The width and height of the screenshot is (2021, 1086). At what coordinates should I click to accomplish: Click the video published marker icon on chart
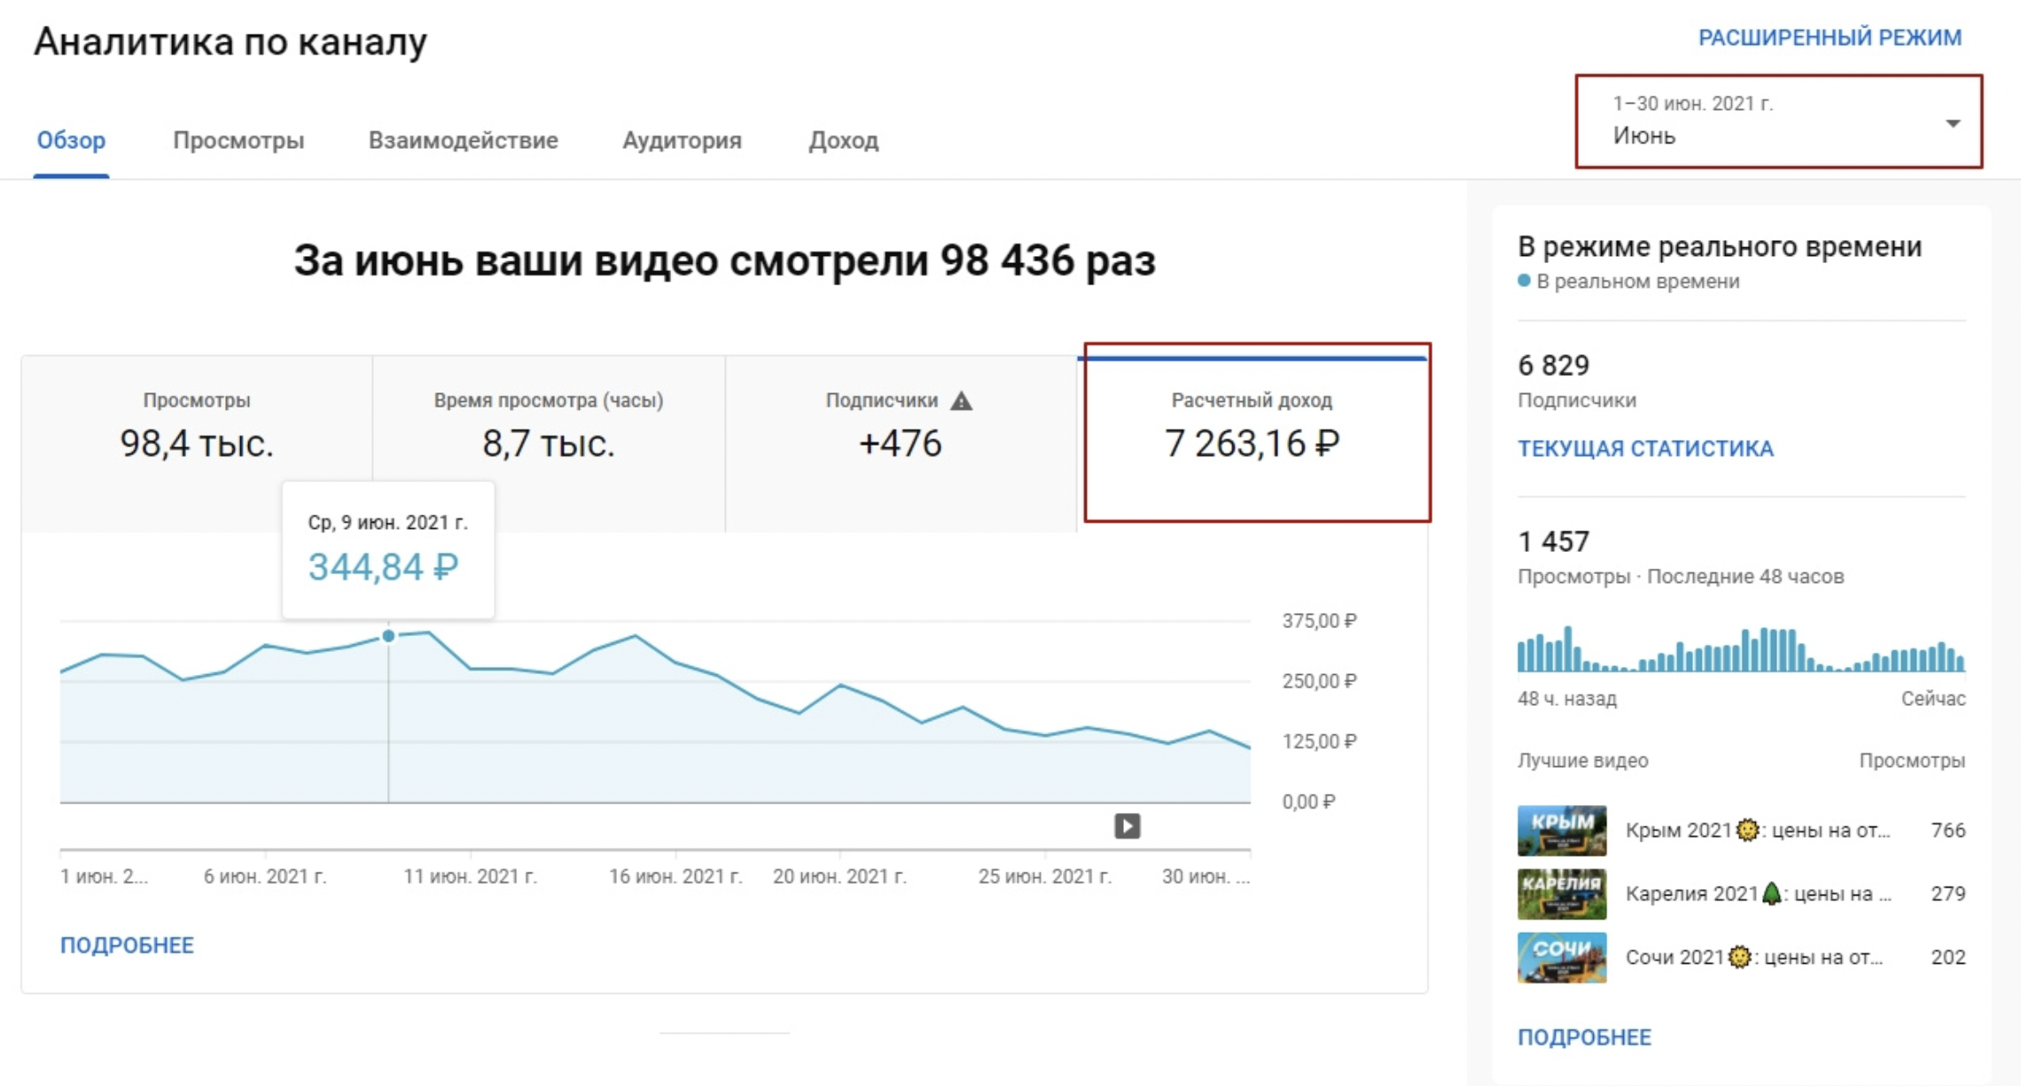pos(1127,826)
